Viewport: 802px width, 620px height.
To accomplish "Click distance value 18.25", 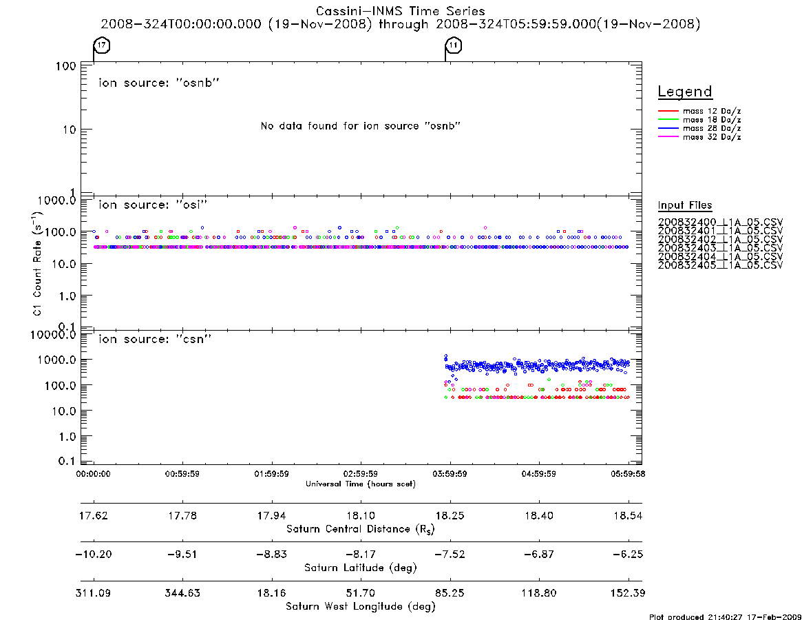I will pos(450,515).
